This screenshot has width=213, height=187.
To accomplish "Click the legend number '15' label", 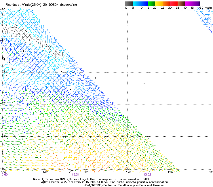I will [x=148, y=8].
